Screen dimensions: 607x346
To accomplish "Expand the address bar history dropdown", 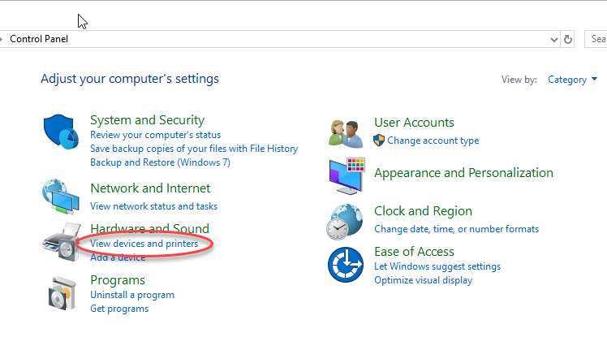I will [553, 39].
